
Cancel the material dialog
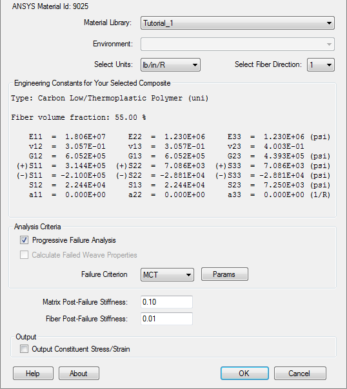pyautogui.click(x=300, y=373)
